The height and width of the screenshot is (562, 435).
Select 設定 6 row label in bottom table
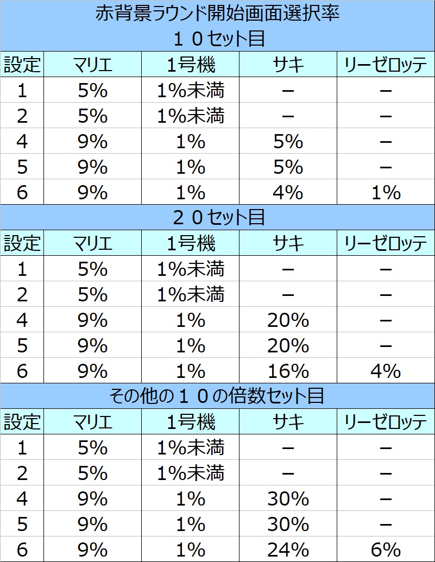pos(22,550)
